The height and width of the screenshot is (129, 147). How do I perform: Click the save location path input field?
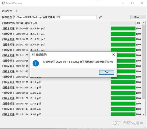tap(55, 17)
